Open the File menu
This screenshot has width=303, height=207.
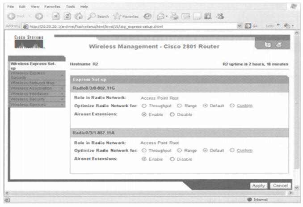point(11,7)
